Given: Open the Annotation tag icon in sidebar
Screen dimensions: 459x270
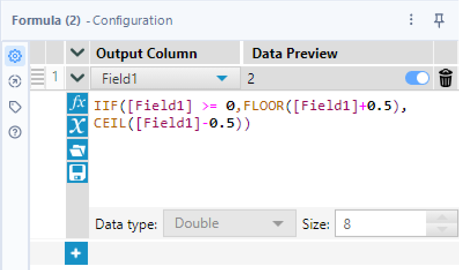Looking at the screenshot, I should tap(15, 107).
